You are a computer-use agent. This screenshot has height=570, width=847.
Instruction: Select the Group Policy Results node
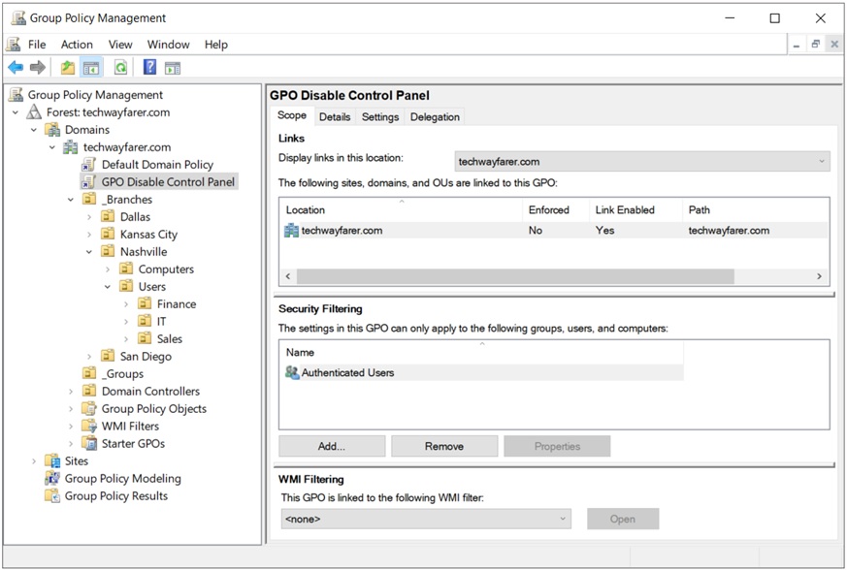[x=116, y=495]
